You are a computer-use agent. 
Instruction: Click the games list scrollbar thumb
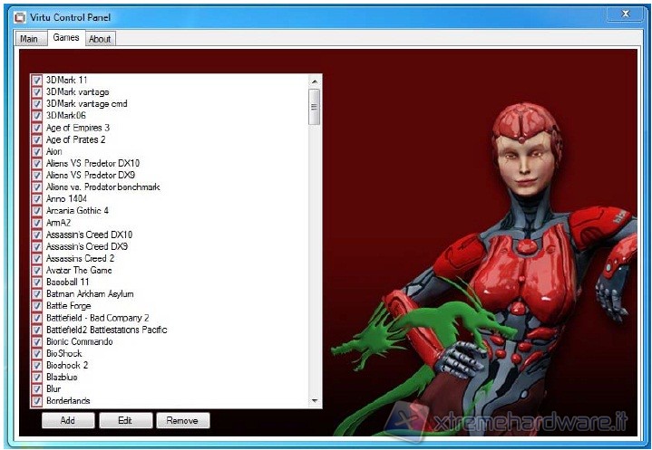(x=315, y=106)
